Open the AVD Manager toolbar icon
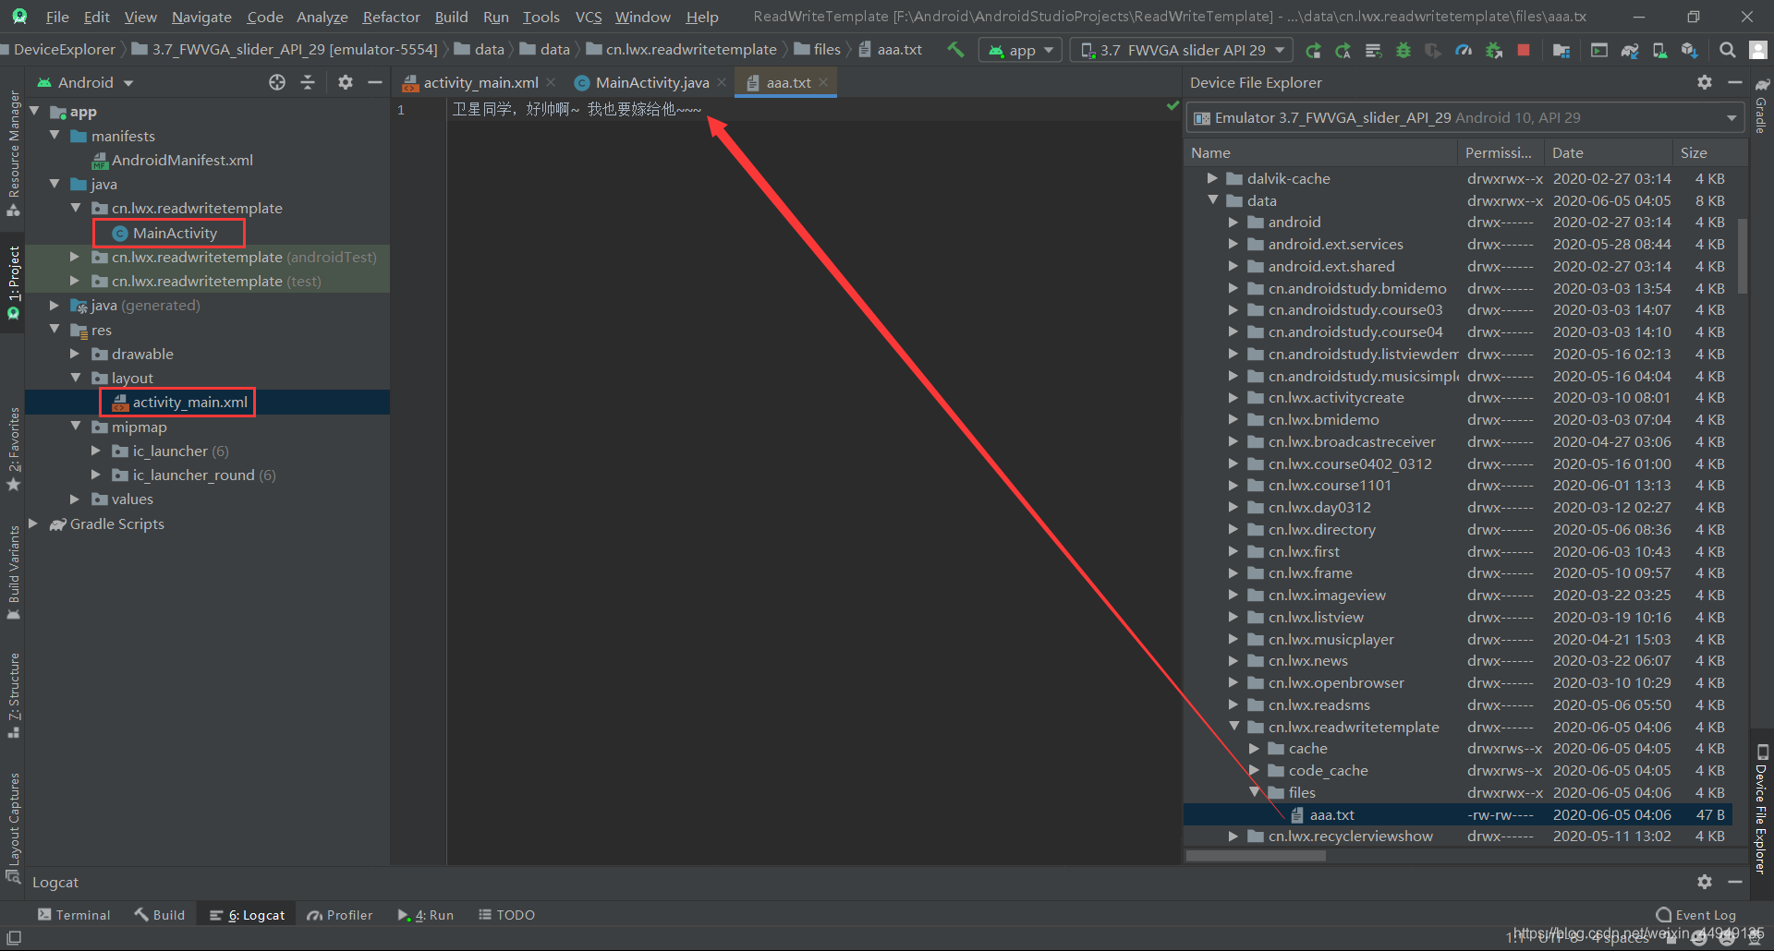Viewport: 1774px width, 951px height. point(1598,49)
